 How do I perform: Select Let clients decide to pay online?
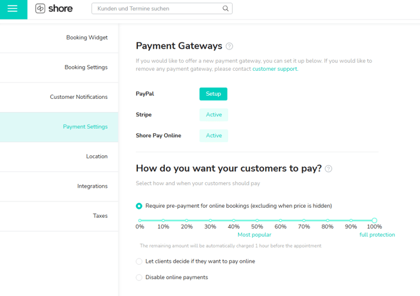click(x=139, y=262)
